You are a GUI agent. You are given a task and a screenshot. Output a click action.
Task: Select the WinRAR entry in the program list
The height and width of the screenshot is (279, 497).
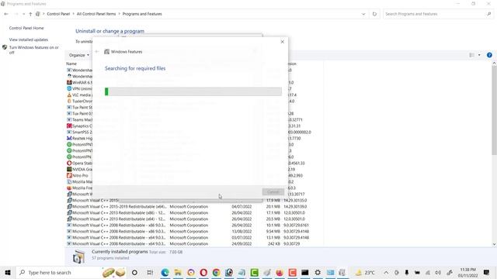click(x=79, y=83)
